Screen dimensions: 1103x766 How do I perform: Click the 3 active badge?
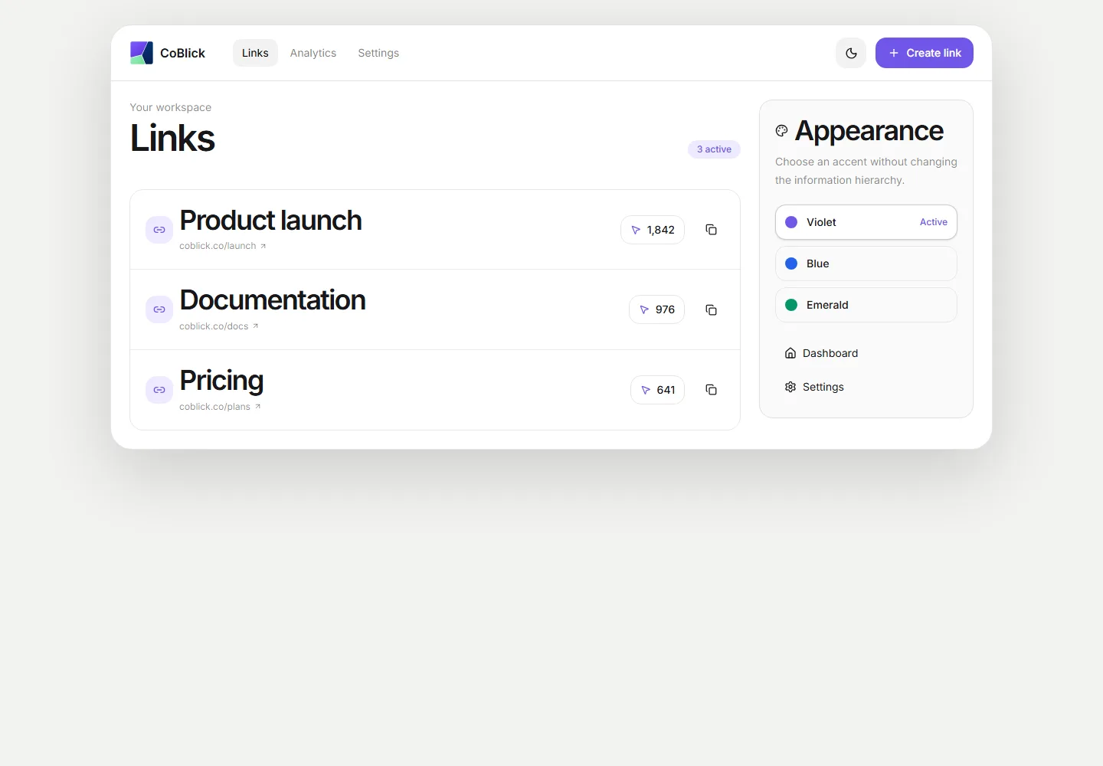click(x=714, y=149)
